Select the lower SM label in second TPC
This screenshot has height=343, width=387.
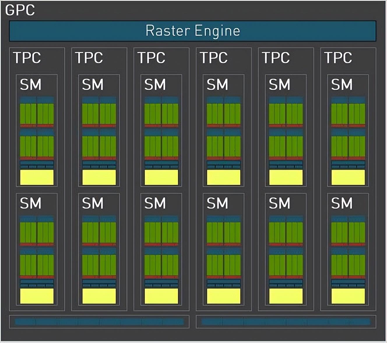(x=93, y=203)
